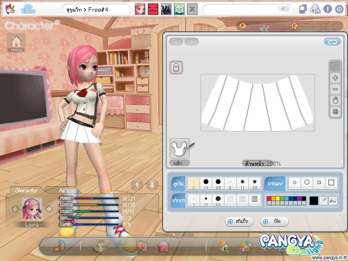The image size is (348, 261).
Task: Click the exclamation notice icon
Action: [328, 9]
